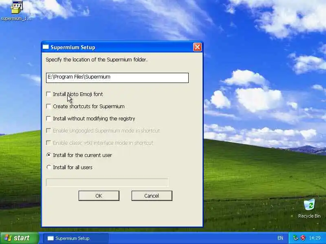Choose Install for all users option
This screenshot has width=326, height=244.
(x=48, y=167)
